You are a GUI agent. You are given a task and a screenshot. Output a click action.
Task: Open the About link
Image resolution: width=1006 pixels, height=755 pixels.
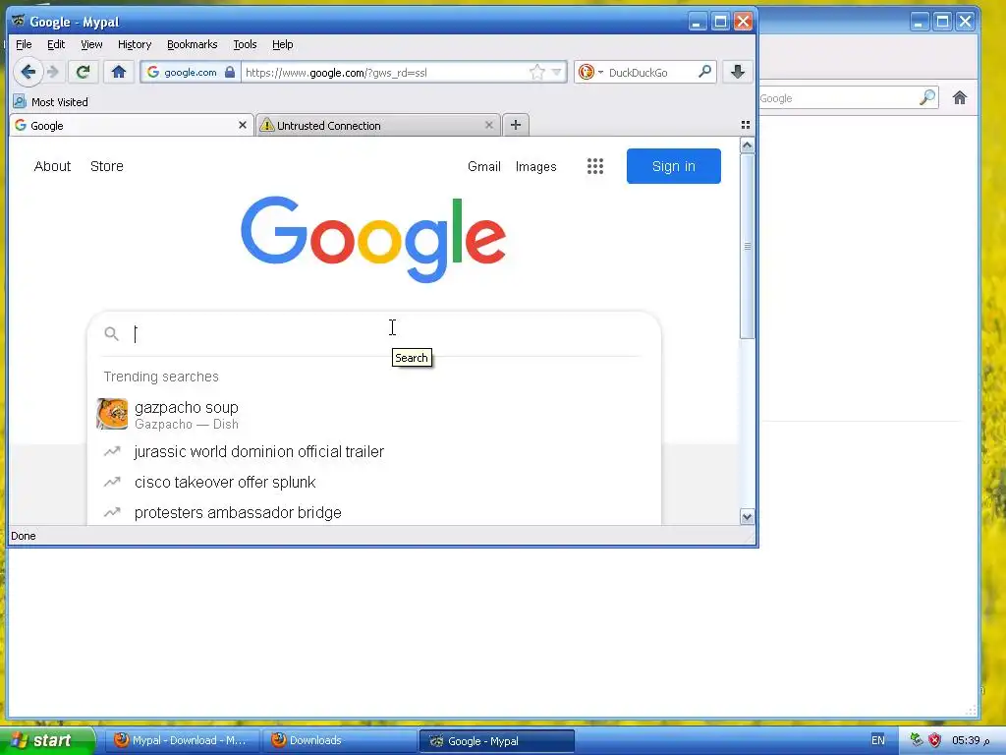coord(52,166)
